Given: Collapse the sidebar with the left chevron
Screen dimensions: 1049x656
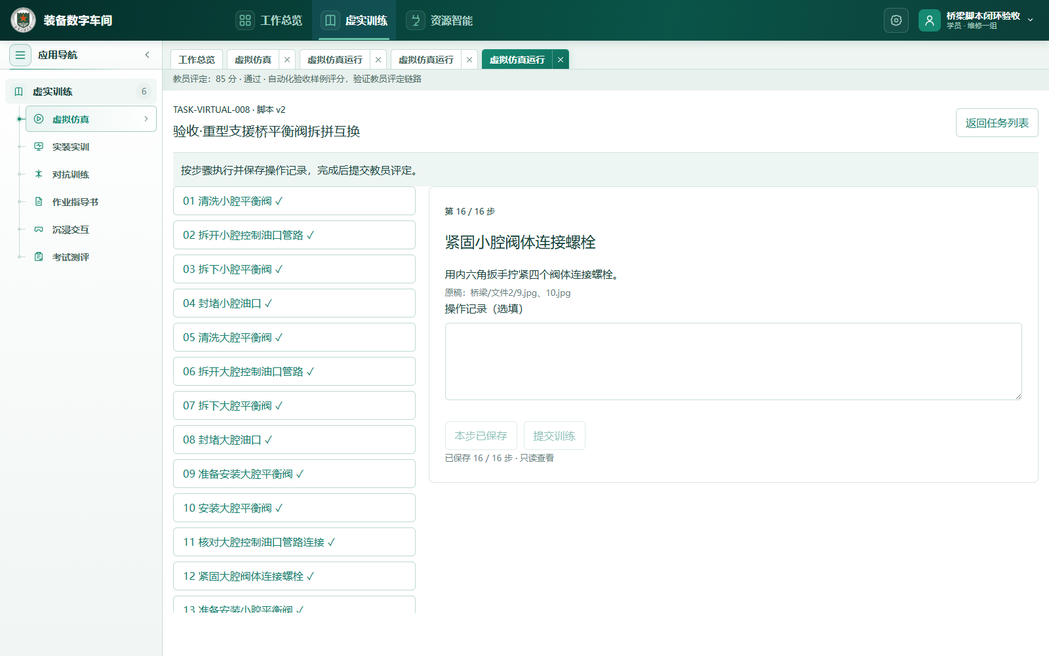Looking at the screenshot, I should [148, 55].
